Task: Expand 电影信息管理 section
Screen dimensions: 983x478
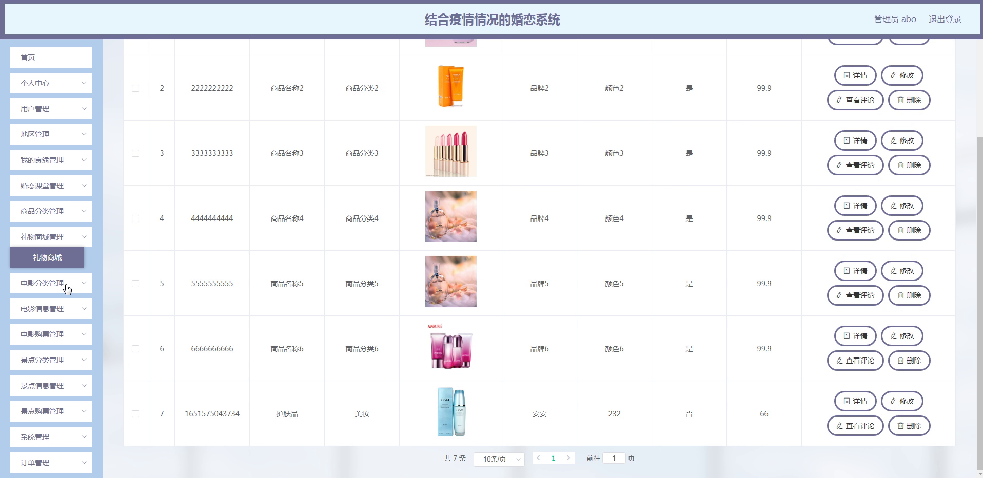Action: click(51, 309)
